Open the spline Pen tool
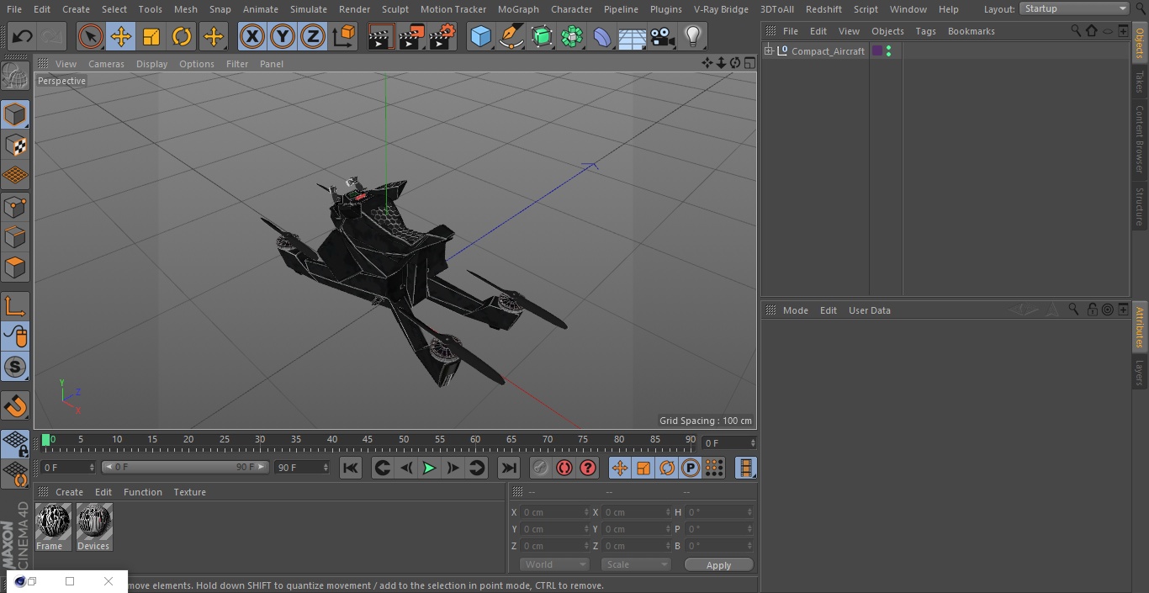This screenshot has width=1149, height=593. 511,36
